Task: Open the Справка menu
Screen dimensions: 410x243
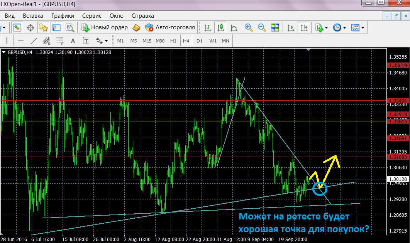Action: click(x=143, y=16)
